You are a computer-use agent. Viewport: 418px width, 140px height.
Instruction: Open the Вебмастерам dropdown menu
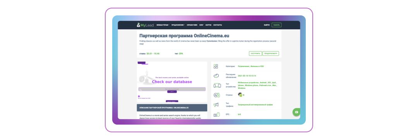point(163,25)
